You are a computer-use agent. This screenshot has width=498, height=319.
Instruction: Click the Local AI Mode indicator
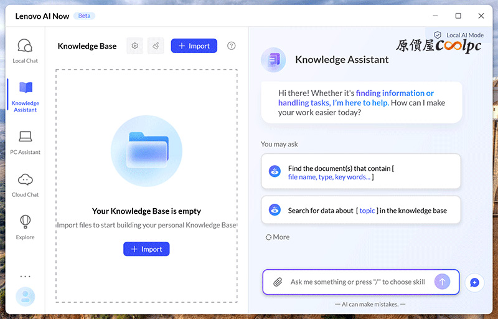tap(459, 36)
